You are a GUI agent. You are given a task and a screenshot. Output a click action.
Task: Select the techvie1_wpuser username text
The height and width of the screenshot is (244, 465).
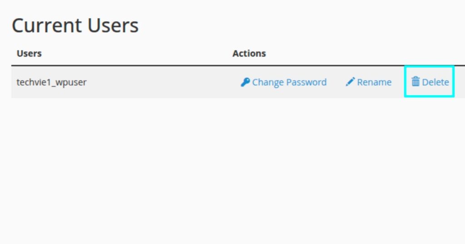click(x=51, y=82)
